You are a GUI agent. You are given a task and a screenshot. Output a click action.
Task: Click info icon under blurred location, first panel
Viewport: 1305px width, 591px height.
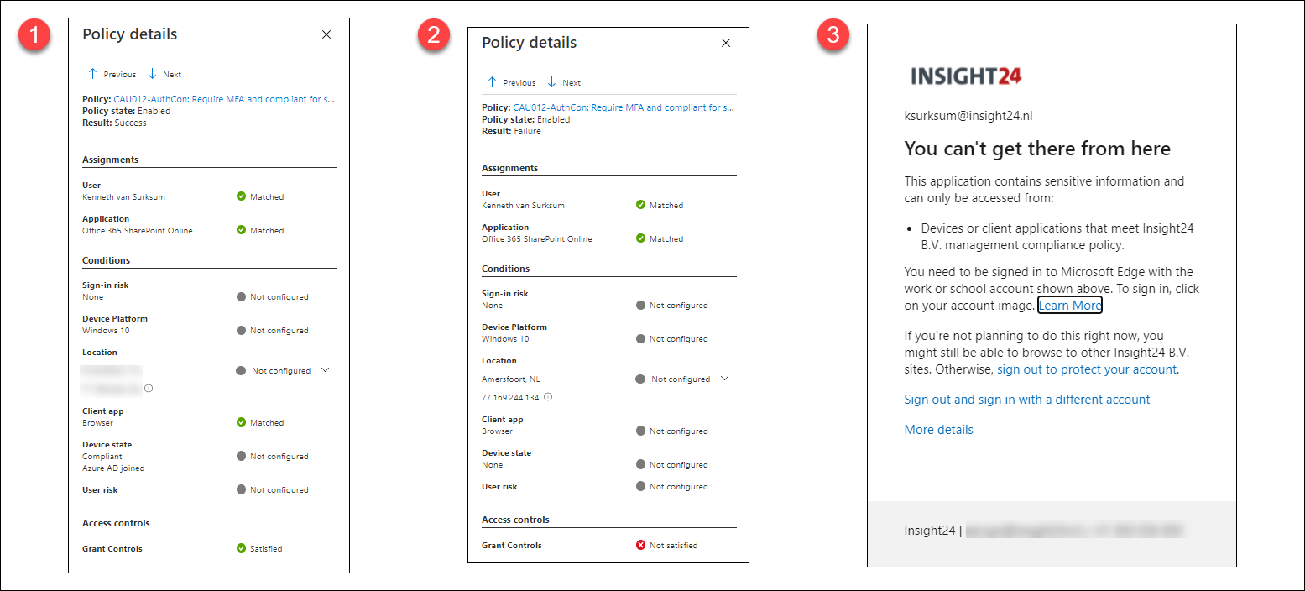click(x=149, y=389)
